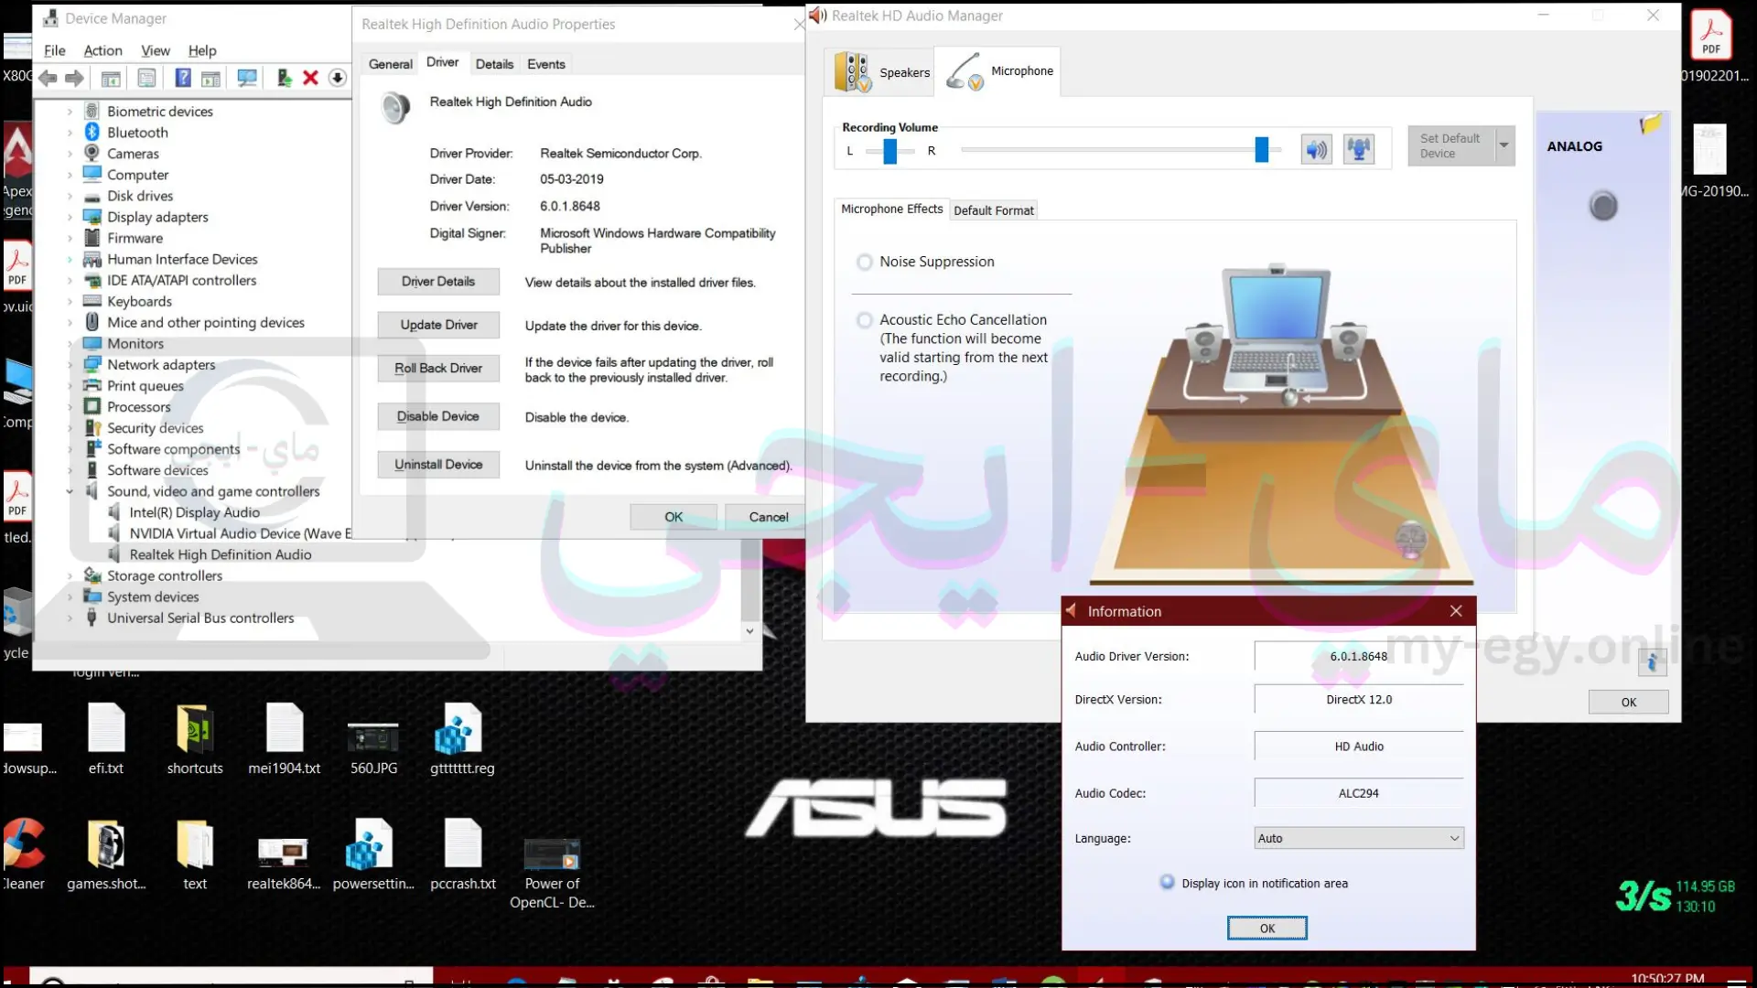Image resolution: width=1757 pixels, height=988 pixels.
Task: Open the Language dropdown set to Auto
Action: [x=1359, y=838]
